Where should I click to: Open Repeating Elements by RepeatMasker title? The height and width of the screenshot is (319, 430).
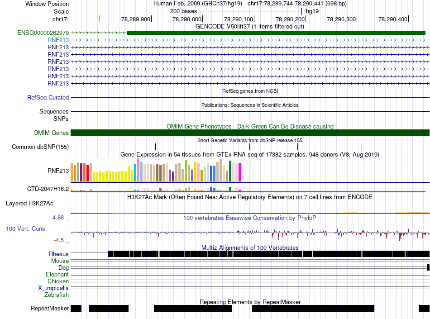250,302
